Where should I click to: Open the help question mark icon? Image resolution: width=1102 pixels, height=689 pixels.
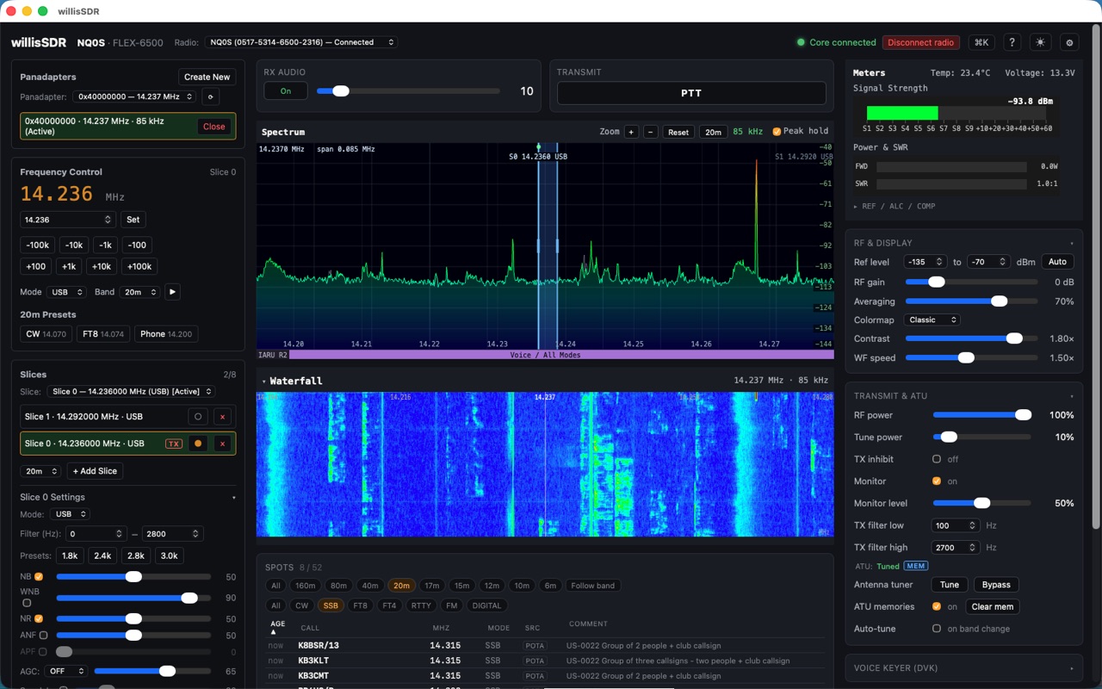[x=1012, y=42]
